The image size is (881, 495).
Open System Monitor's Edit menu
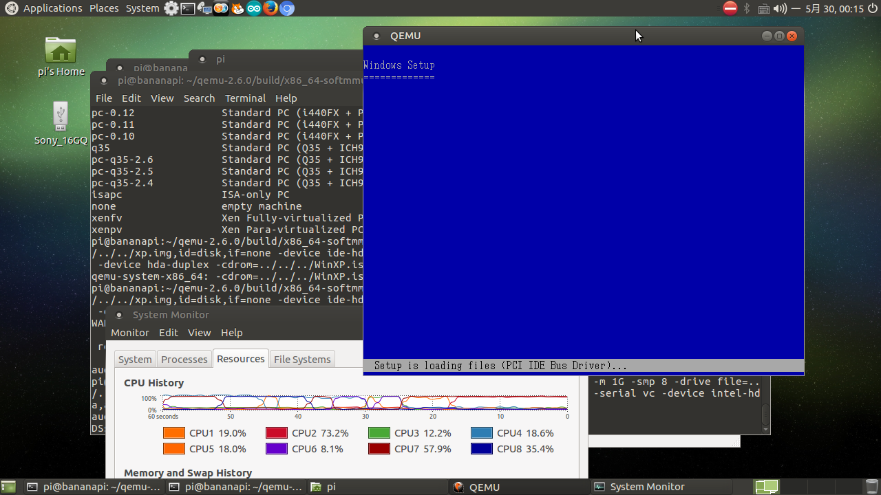pyautogui.click(x=169, y=333)
